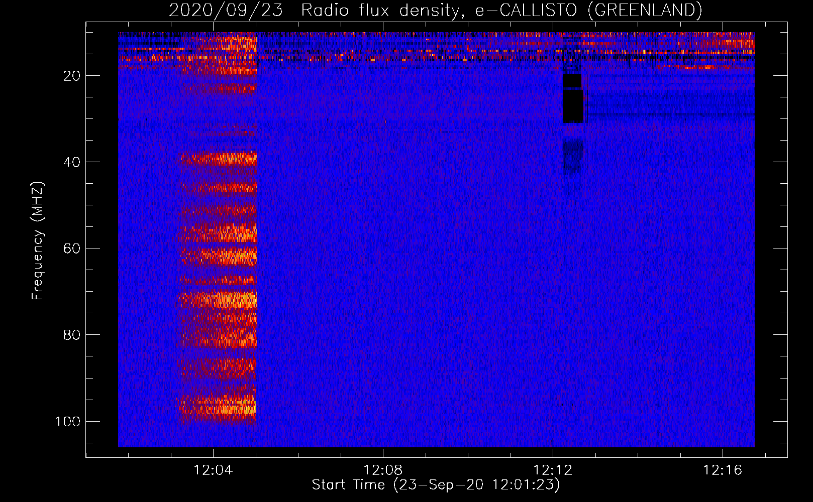Screen dimensions: 813x502
Task: Click the '100' frequency tick label
Action: (x=68, y=421)
